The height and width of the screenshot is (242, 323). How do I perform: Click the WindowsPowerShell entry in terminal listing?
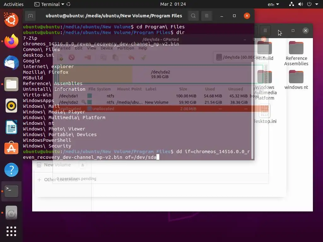coord(47,140)
